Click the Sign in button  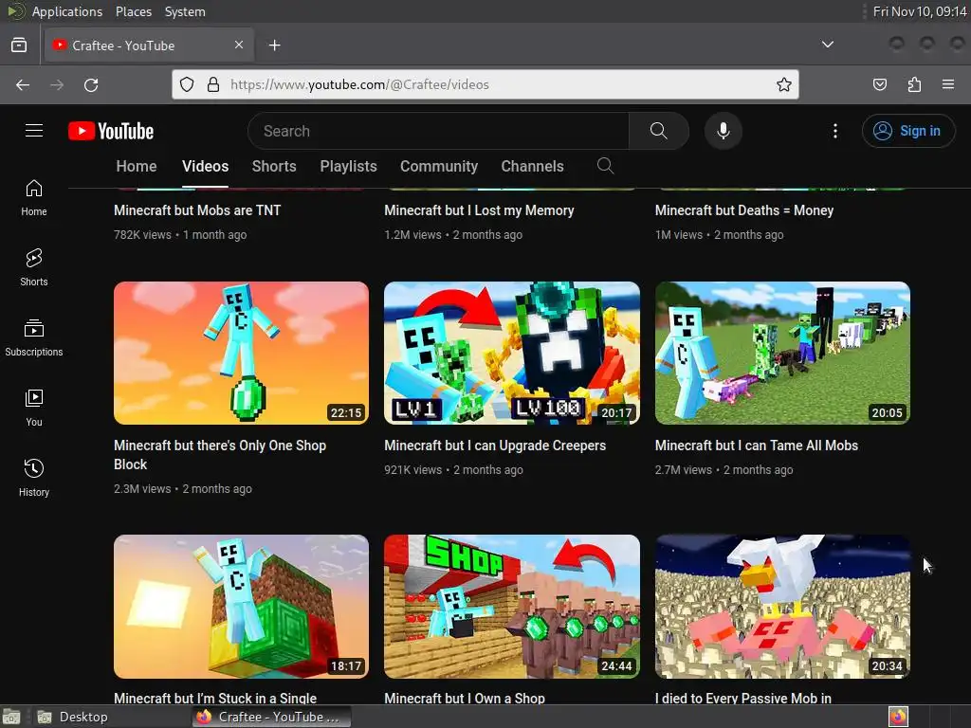click(907, 131)
